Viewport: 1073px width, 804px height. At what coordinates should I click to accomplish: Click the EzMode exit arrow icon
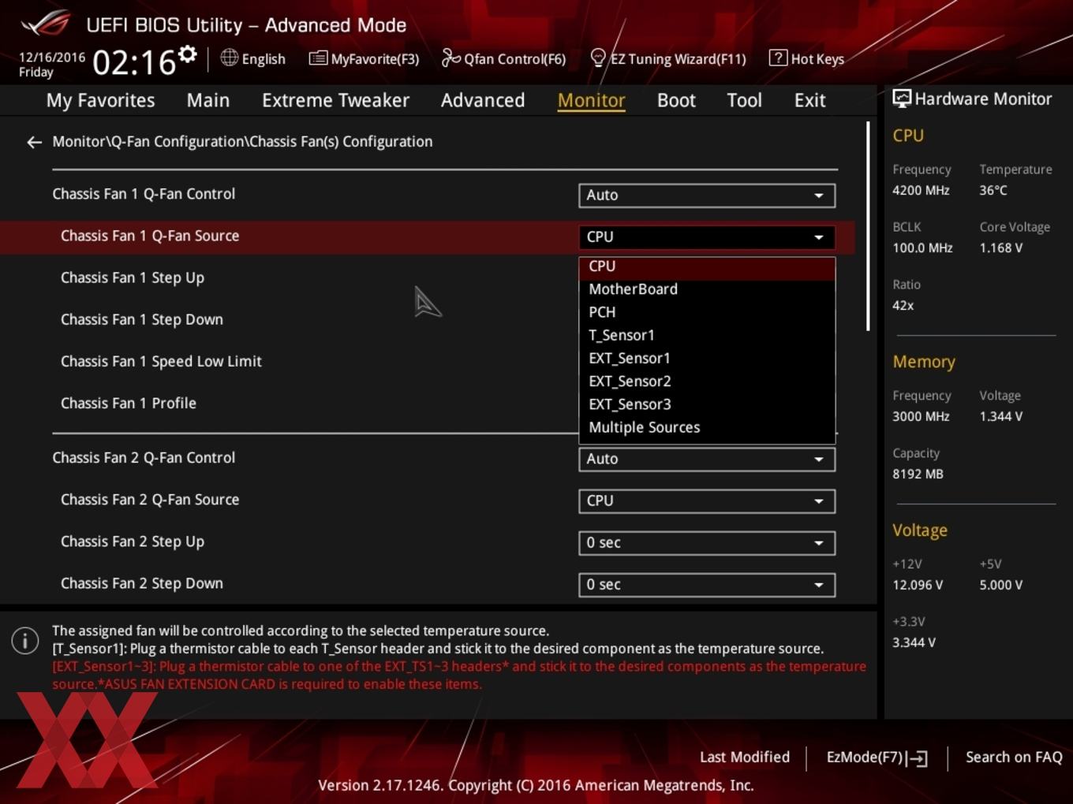917,758
